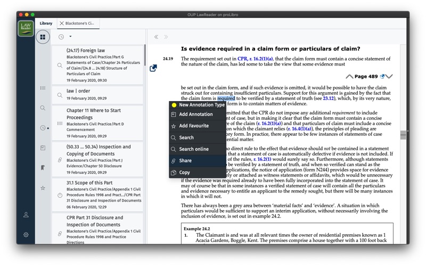Click link icon of CPR Part 31 entry

[x=60, y=234]
